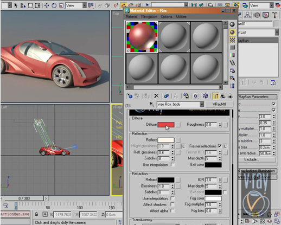Click the Select Object arrow tool
This screenshot has width=281, height=225.
pyautogui.click(x=16, y=5)
